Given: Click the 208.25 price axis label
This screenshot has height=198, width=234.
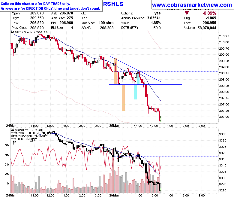Looking at the screenshot, I should (224, 86).
